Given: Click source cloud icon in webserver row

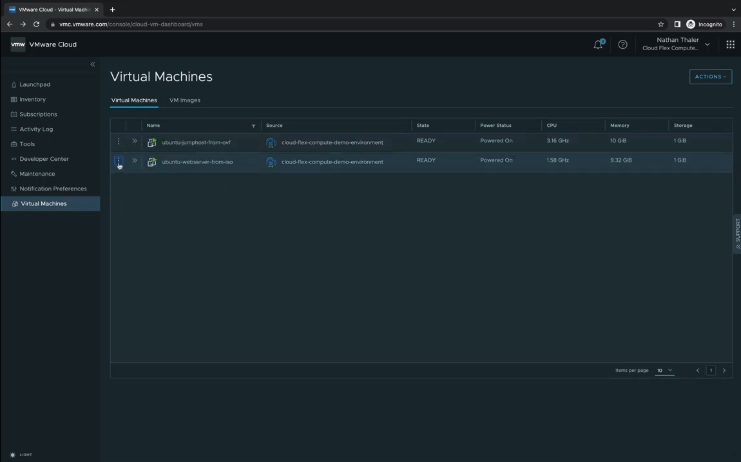Looking at the screenshot, I should (271, 162).
